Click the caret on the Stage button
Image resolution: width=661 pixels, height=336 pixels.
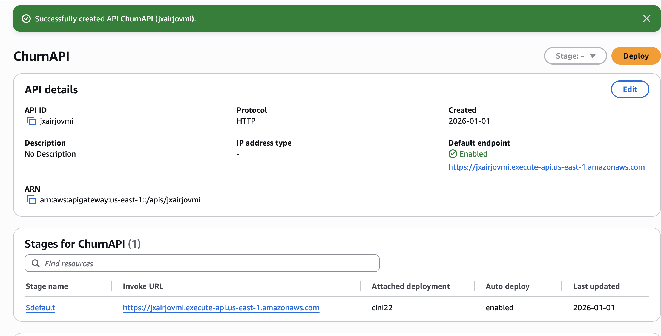tap(592, 56)
